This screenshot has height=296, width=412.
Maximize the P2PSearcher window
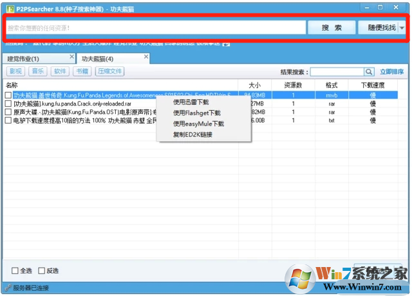coord(380,8)
